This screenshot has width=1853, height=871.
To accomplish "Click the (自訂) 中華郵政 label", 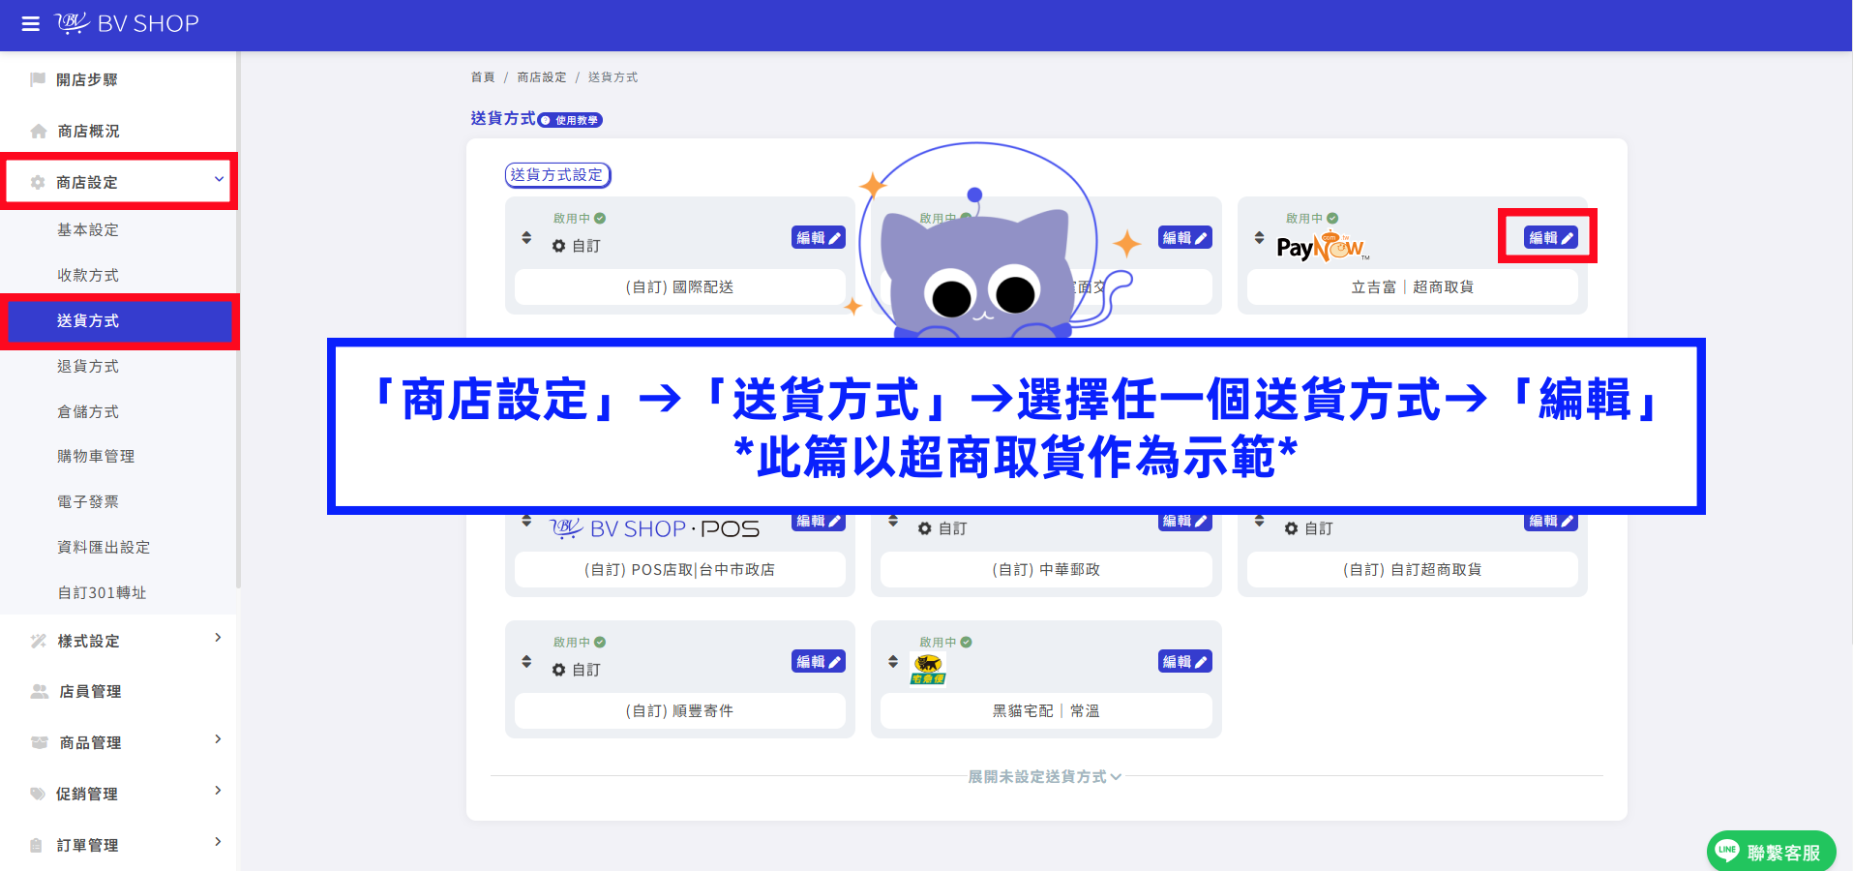I will coord(1046,570).
